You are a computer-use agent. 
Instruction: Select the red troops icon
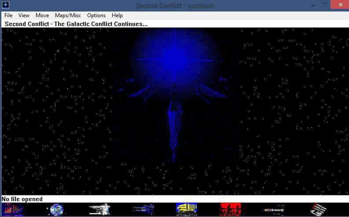click(x=230, y=210)
